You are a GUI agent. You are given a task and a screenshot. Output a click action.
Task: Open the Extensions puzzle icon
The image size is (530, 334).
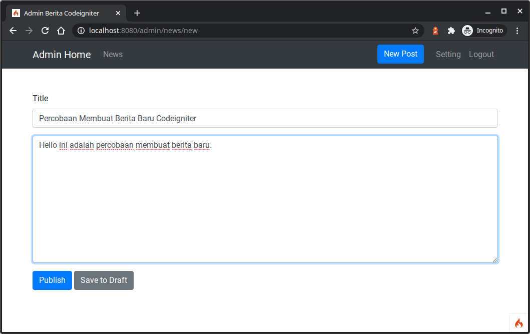pyautogui.click(x=451, y=31)
